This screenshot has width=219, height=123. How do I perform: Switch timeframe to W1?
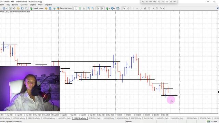click(x=171, y=2)
